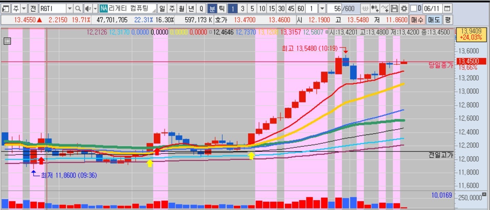This screenshot has width=490, height=210.
Task: Switch to 주 (weekly) period tab
Action: (x=172, y=8)
